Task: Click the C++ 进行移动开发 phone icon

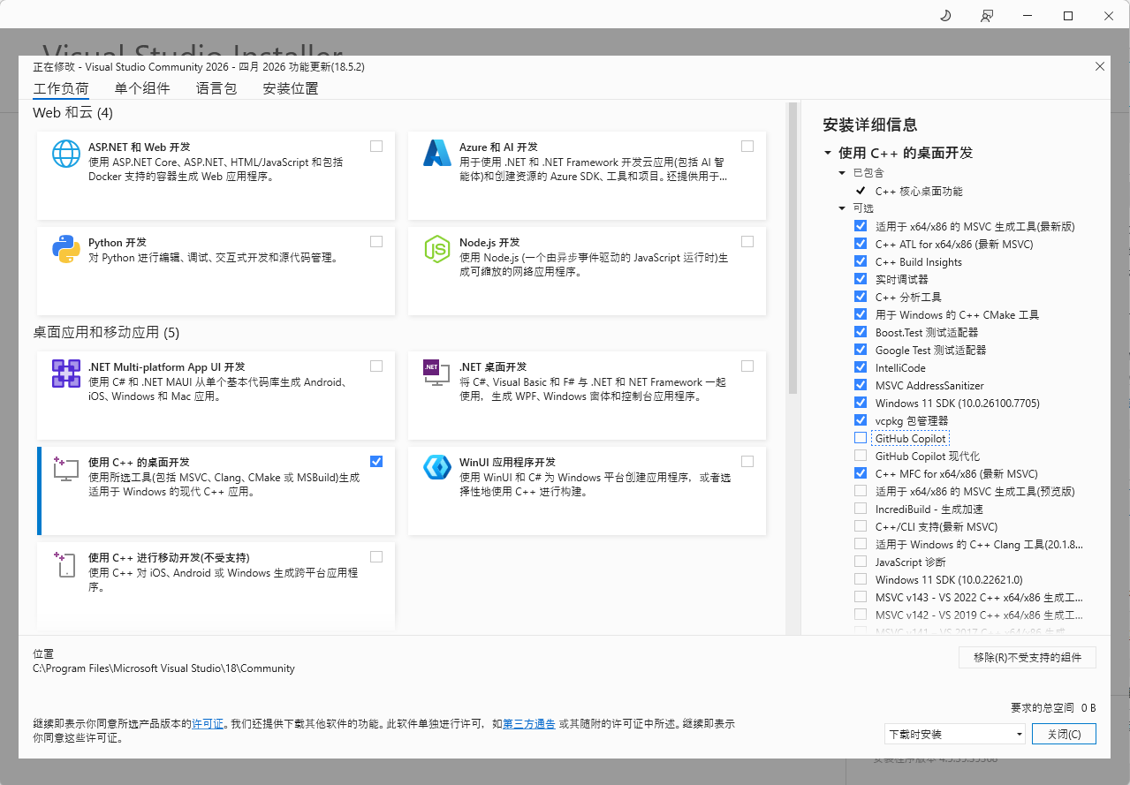Action: pyautogui.click(x=66, y=564)
